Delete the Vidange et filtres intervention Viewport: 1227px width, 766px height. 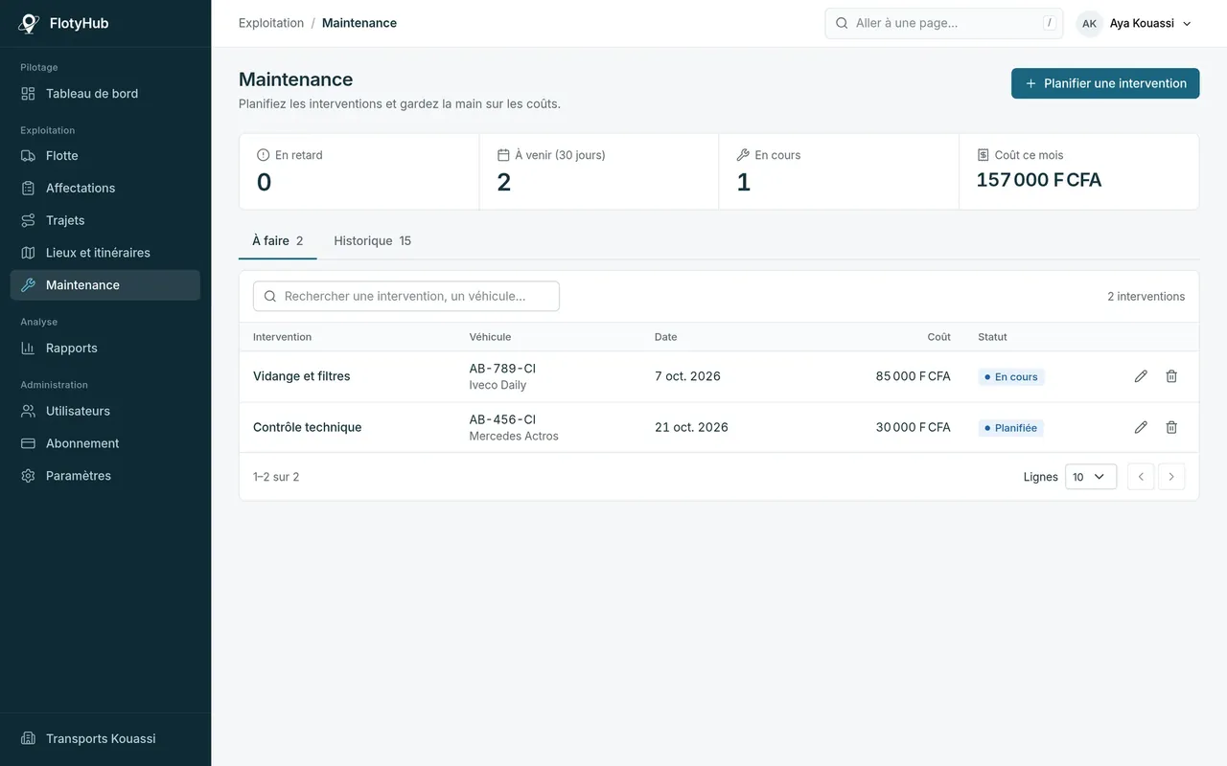tap(1171, 376)
